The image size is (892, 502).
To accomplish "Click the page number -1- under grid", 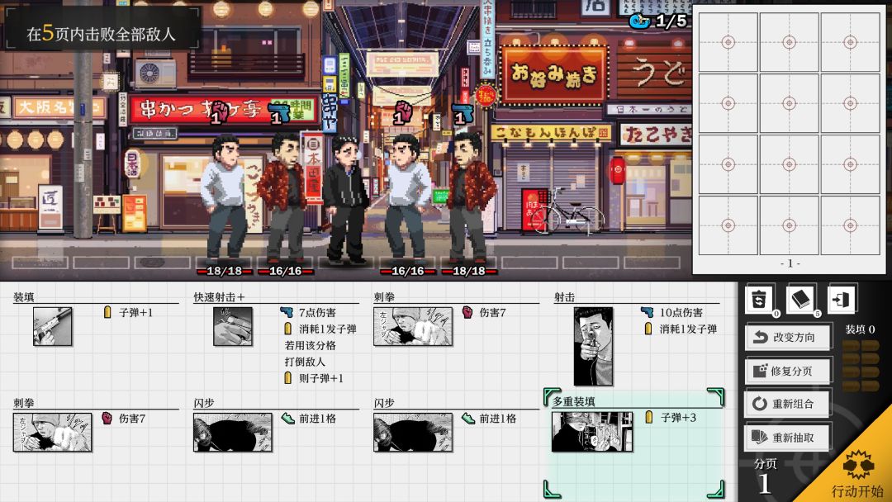I will tap(790, 263).
